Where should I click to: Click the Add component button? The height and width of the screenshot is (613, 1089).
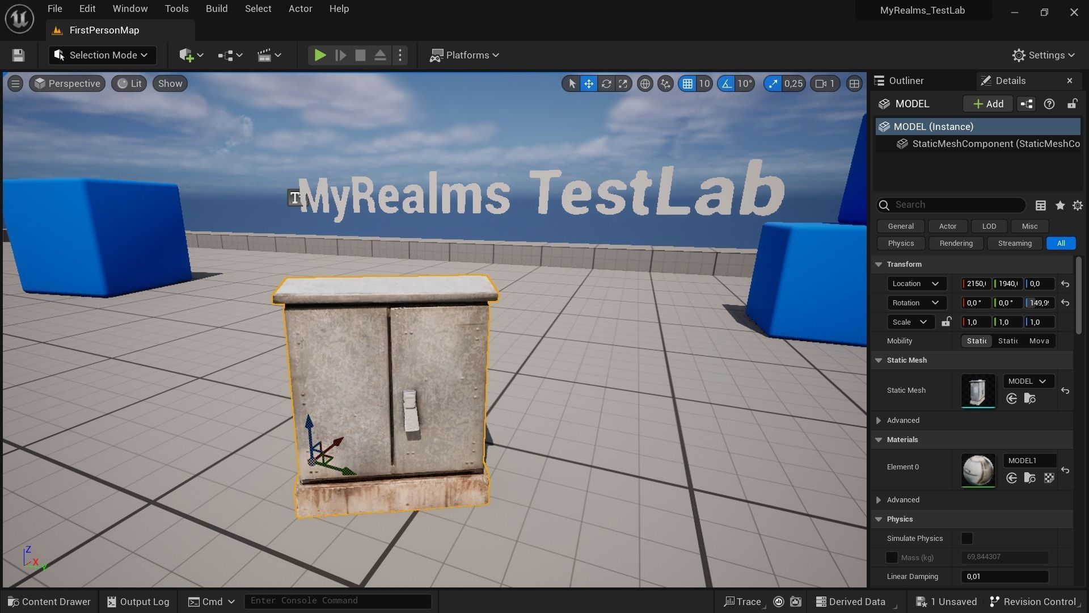click(x=987, y=104)
